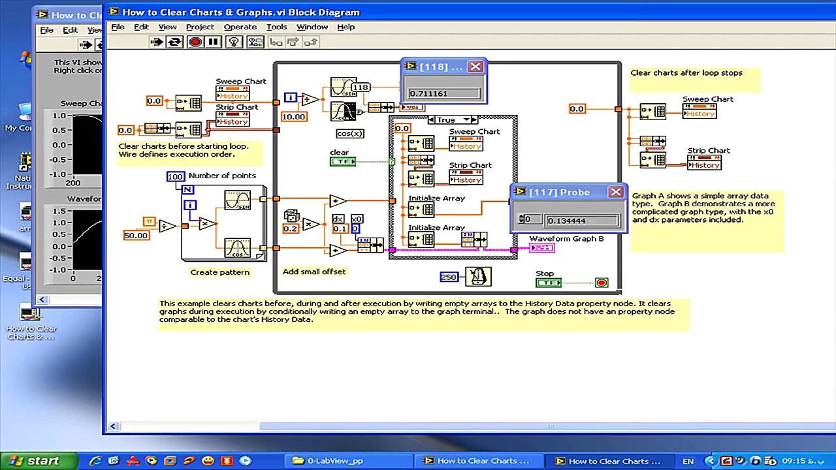Viewport: 836px width, 470px height.
Task: Click the Run Continuously toolbar button
Action: tap(174, 42)
